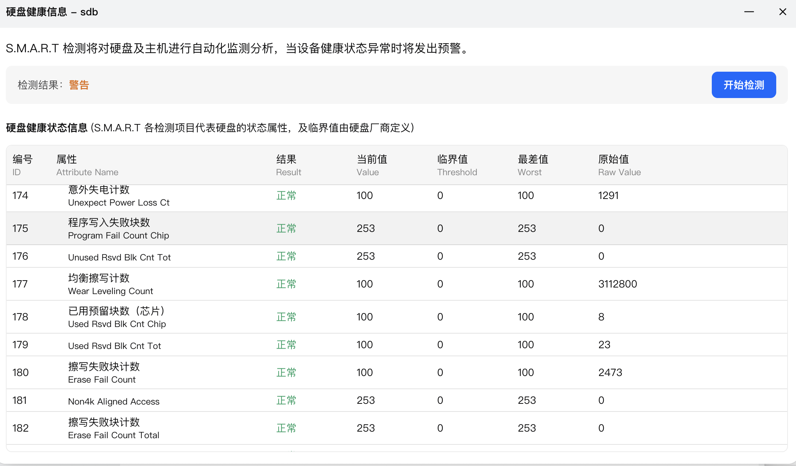Viewport: 796px width, 466px height.
Task: Click raw value 3112800 of row 177
Action: [x=617, y=284]
